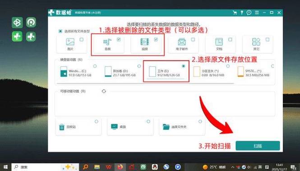The height and width of the screenshot is (171, 300).
Task: Open QQ penguin app from the taskbar
Action: click(x=155, y=167)
